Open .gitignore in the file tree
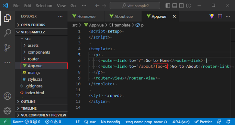The width and height of the screenshot is (235, 125). (41, 86)
